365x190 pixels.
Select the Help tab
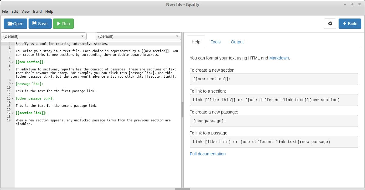[x=196, y=42]
